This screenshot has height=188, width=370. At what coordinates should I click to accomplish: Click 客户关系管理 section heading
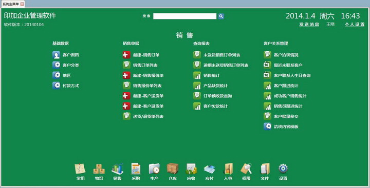pos(275,44)
